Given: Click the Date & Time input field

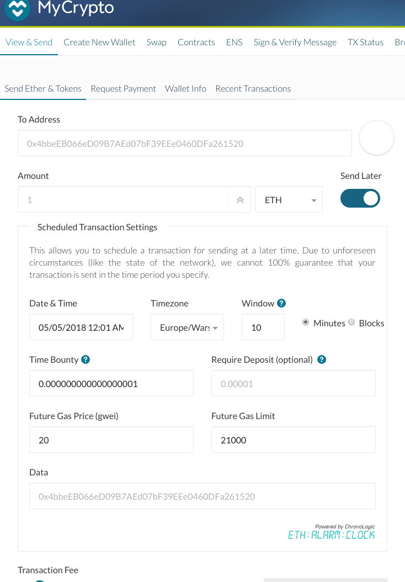Looking at the screenshot, I should pyautogui.click(x=81, y=327).
